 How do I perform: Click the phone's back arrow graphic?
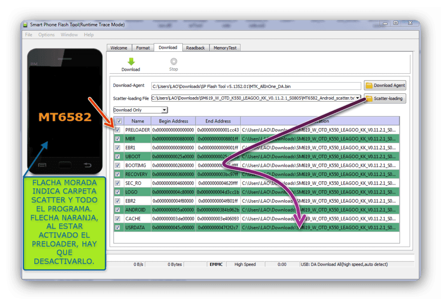[88, 165]
